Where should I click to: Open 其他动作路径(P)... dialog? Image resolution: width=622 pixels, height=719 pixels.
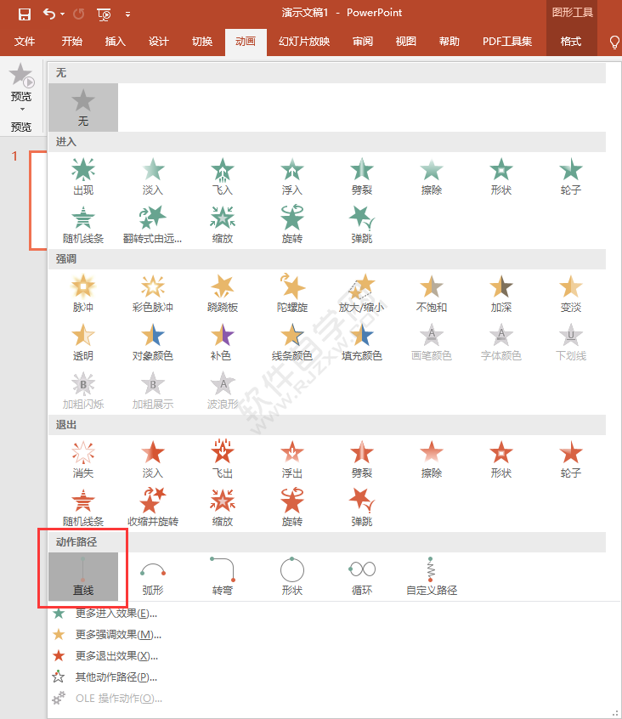pyautogui.click(x=116, y=677)
